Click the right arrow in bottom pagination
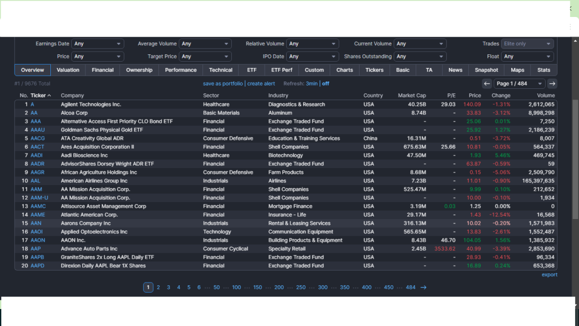The image size is (579, 326). [423, 287]
